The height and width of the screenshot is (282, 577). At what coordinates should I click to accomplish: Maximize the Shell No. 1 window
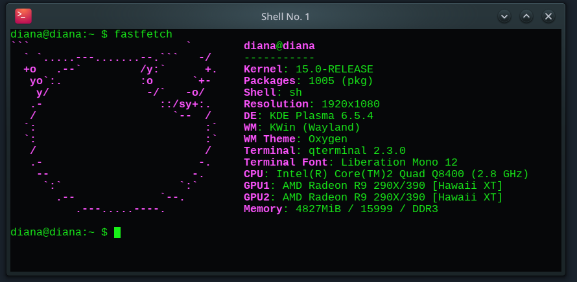point(526,16)
